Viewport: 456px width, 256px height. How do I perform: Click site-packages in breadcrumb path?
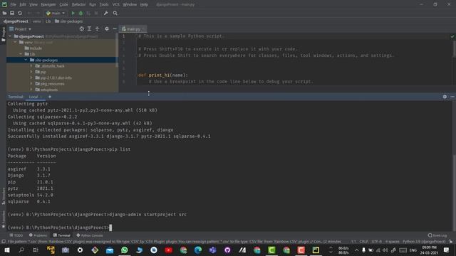(x=69, y=21)
